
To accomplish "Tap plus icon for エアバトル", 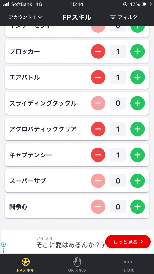I will point(138,77).
